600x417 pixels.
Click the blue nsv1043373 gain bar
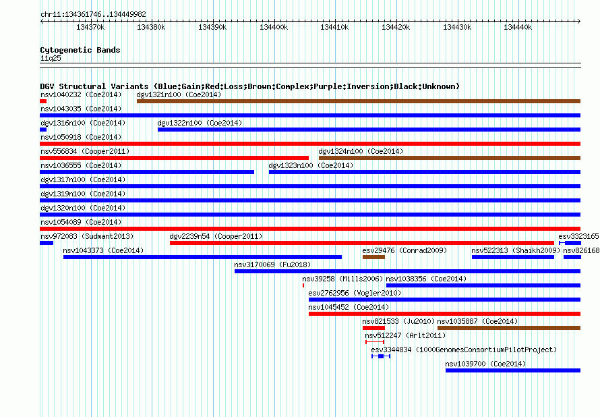click(x=202, y=257)
